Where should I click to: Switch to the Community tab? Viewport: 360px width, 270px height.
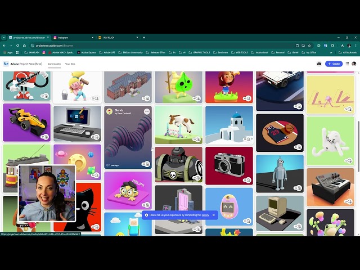coord(54,64)
